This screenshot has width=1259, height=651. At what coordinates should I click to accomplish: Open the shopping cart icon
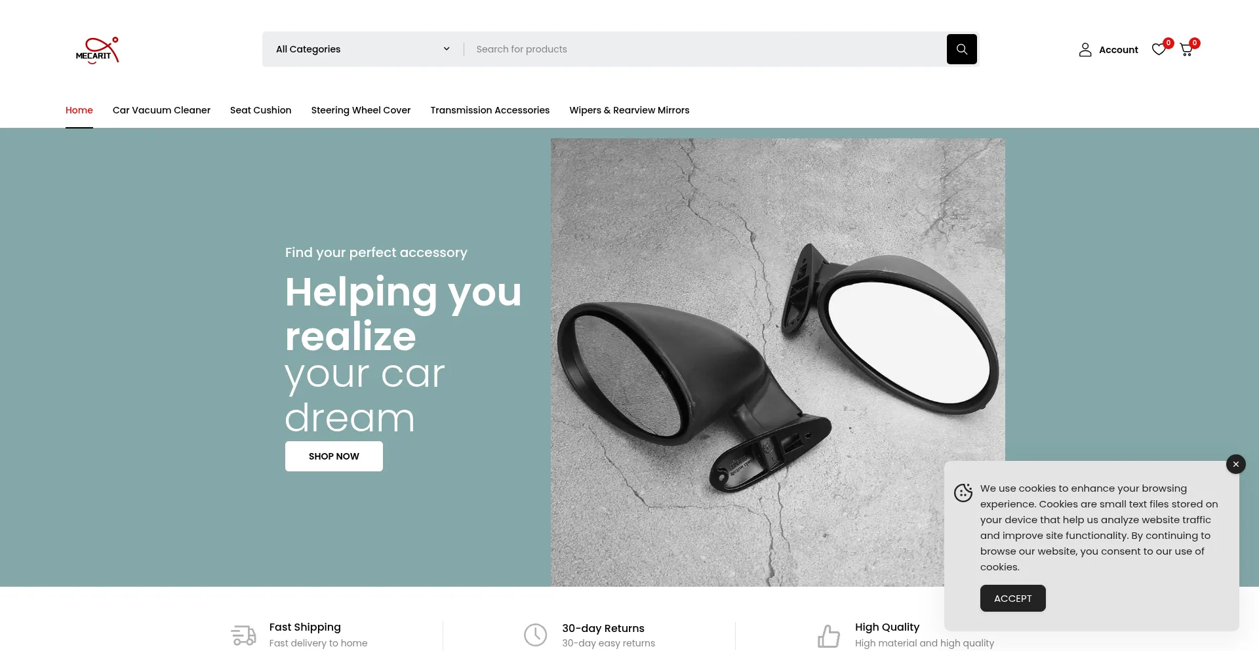(1186, 50)
